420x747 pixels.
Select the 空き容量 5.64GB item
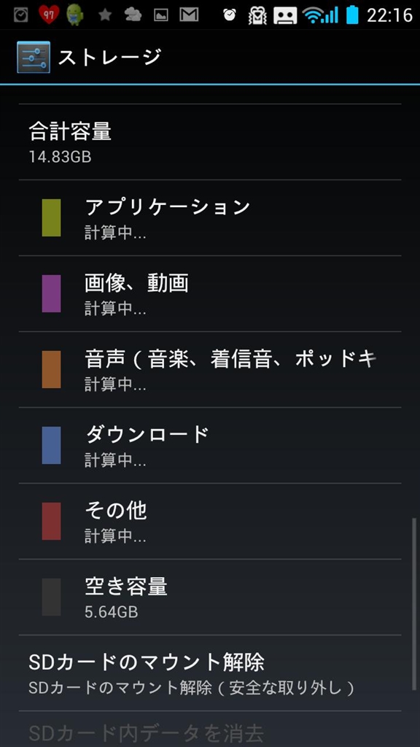point(210,597)
